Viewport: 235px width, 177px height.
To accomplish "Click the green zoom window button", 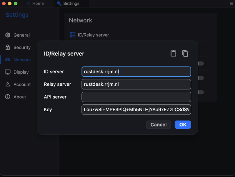I will point(15,3).
